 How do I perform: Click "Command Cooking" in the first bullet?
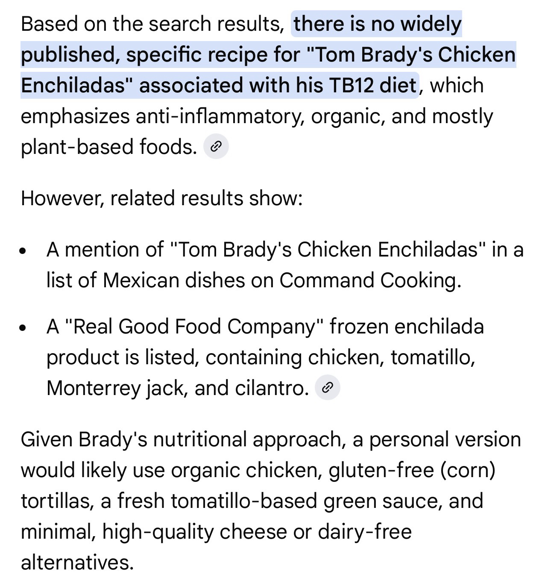(x=370, y=281)
